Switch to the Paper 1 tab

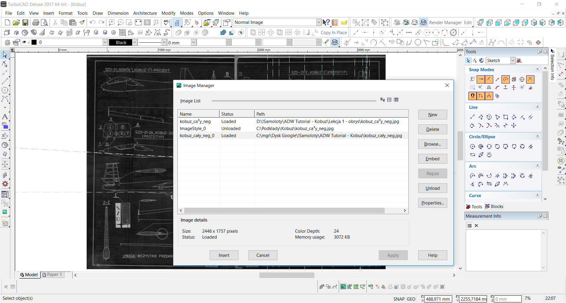(52, 274)
